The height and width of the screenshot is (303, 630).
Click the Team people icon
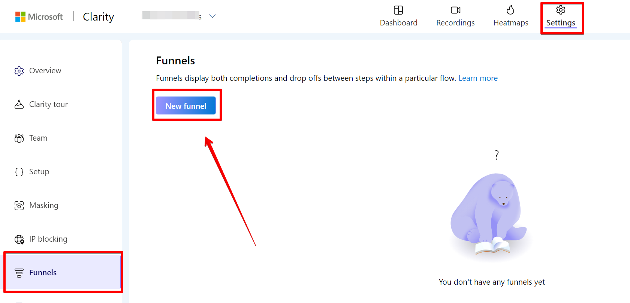19,138
